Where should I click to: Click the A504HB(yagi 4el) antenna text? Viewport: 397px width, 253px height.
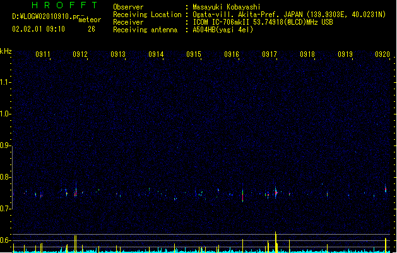223,30
